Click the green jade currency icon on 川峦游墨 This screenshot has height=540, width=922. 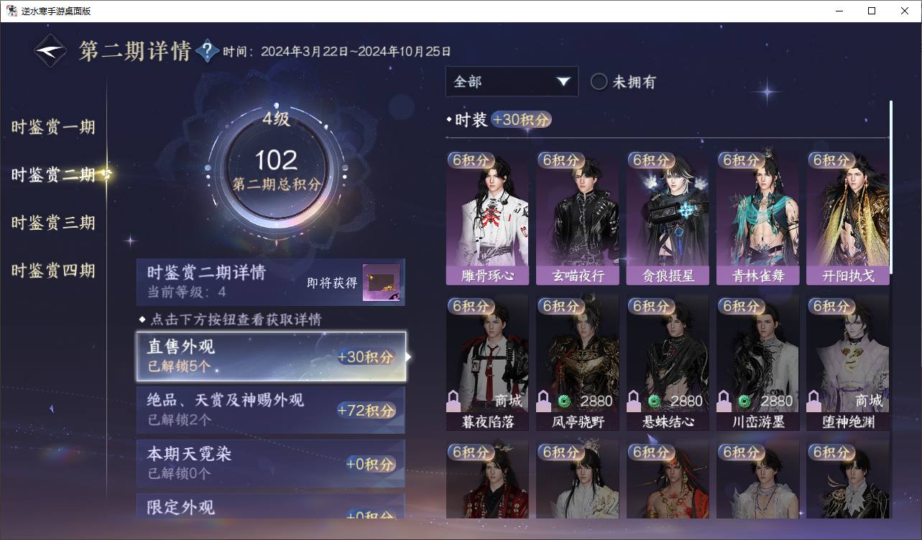click(x=744, y=401)
